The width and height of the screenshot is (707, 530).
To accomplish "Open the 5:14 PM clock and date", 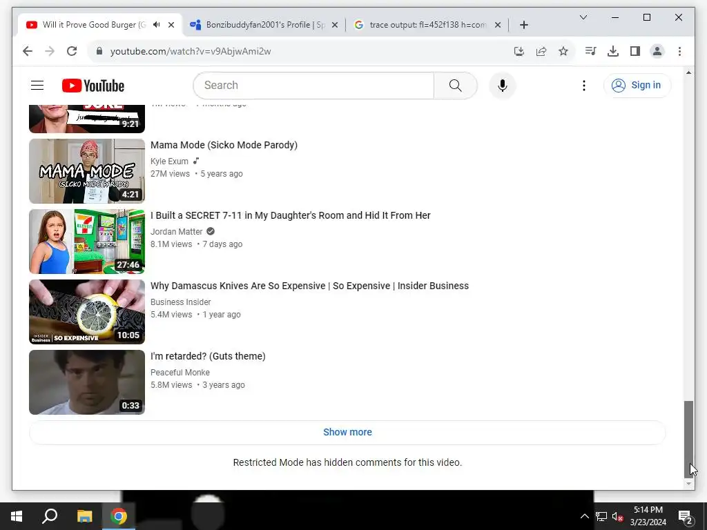I will 648,516.
